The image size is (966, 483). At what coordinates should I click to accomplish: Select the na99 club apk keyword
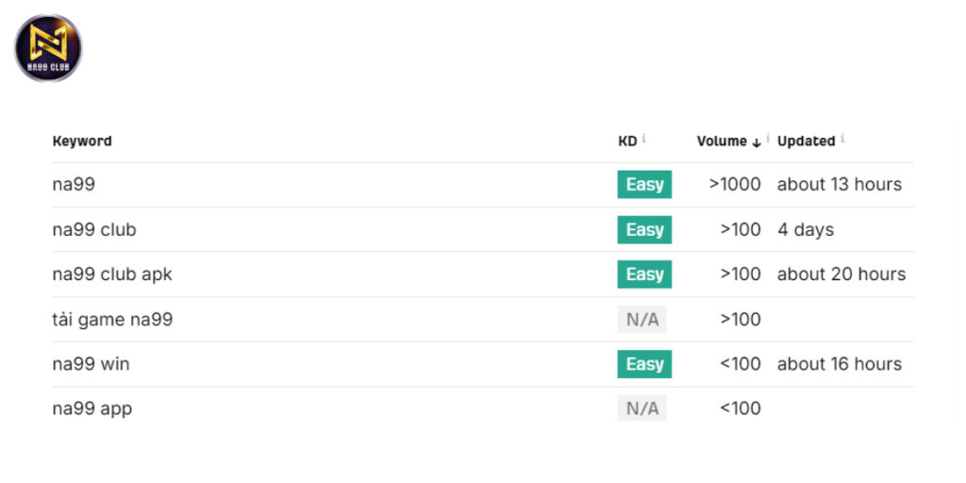(112, 275)
